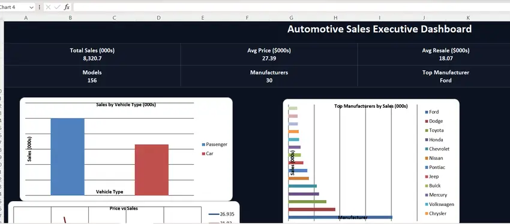This screenshot has width=510, height=224.
Task: Click the Ford value under Top Manufacturer
Action: pyautogui.click(x=446, y=80)
